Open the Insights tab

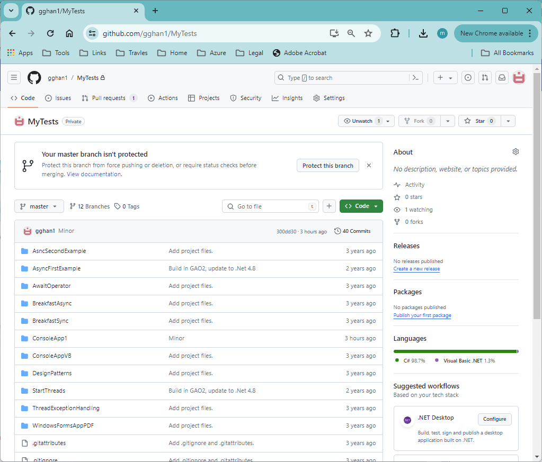tap(287, 98)
